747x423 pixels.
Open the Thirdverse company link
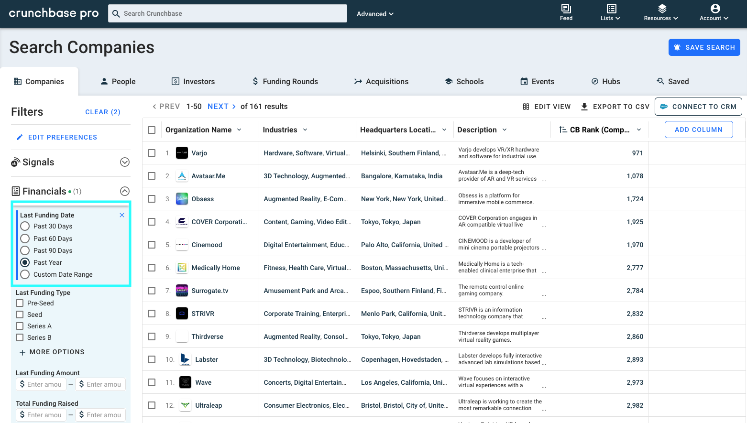(207, 336)
